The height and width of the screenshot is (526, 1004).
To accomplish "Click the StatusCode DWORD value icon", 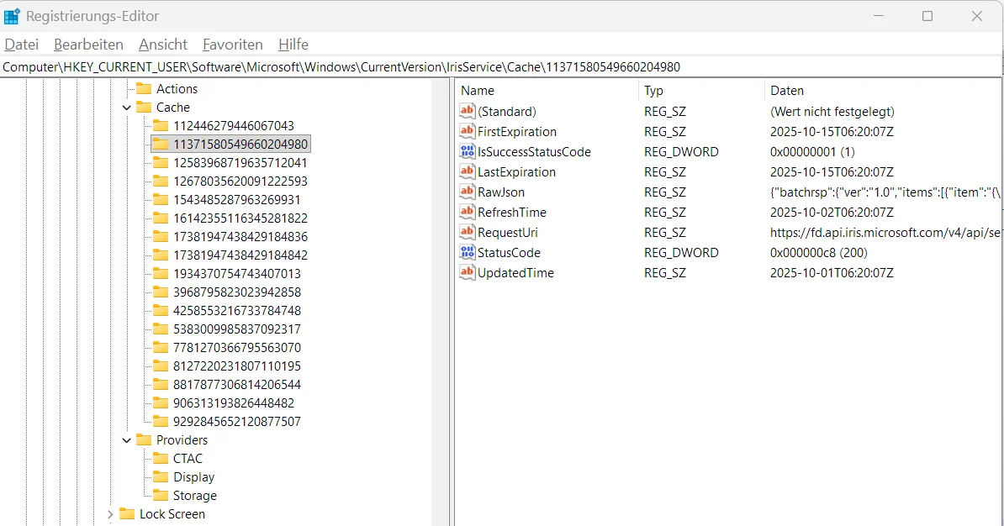I will 468,253.
